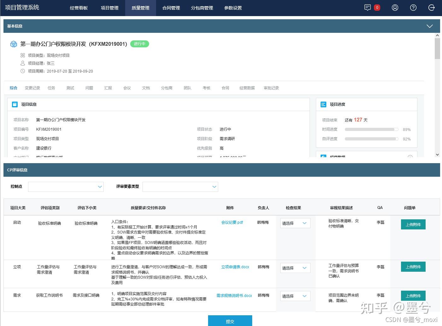Click the project period clock icon

coord(23,71)
